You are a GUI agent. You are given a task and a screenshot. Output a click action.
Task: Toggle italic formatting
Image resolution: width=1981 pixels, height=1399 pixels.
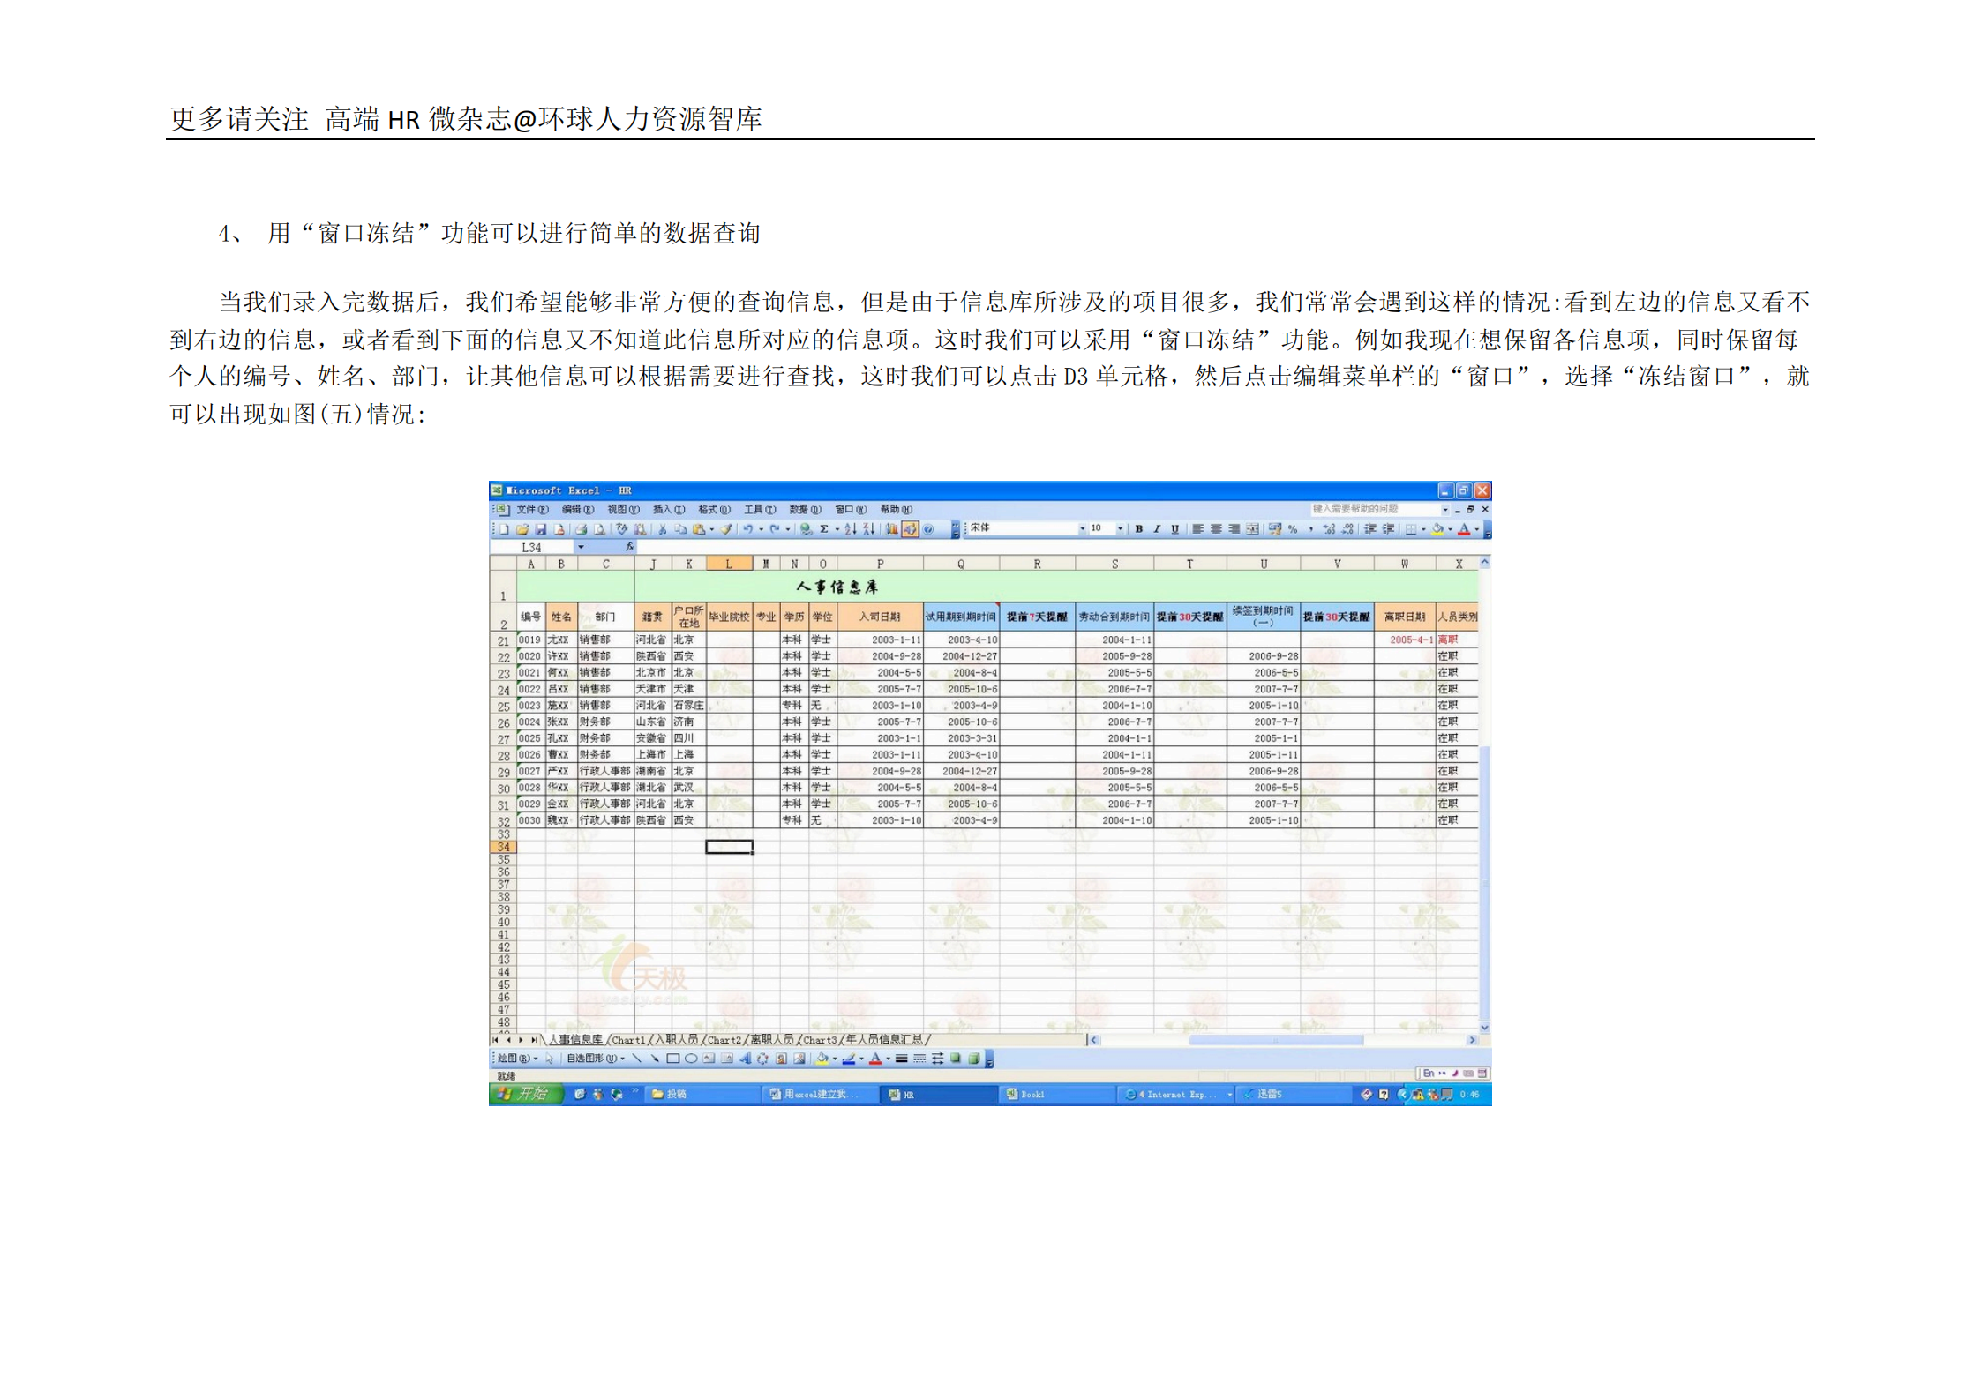(x=1156, y=530)
